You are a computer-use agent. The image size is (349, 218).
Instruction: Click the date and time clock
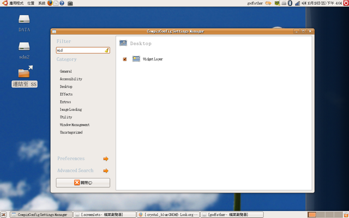coord(324,3)
